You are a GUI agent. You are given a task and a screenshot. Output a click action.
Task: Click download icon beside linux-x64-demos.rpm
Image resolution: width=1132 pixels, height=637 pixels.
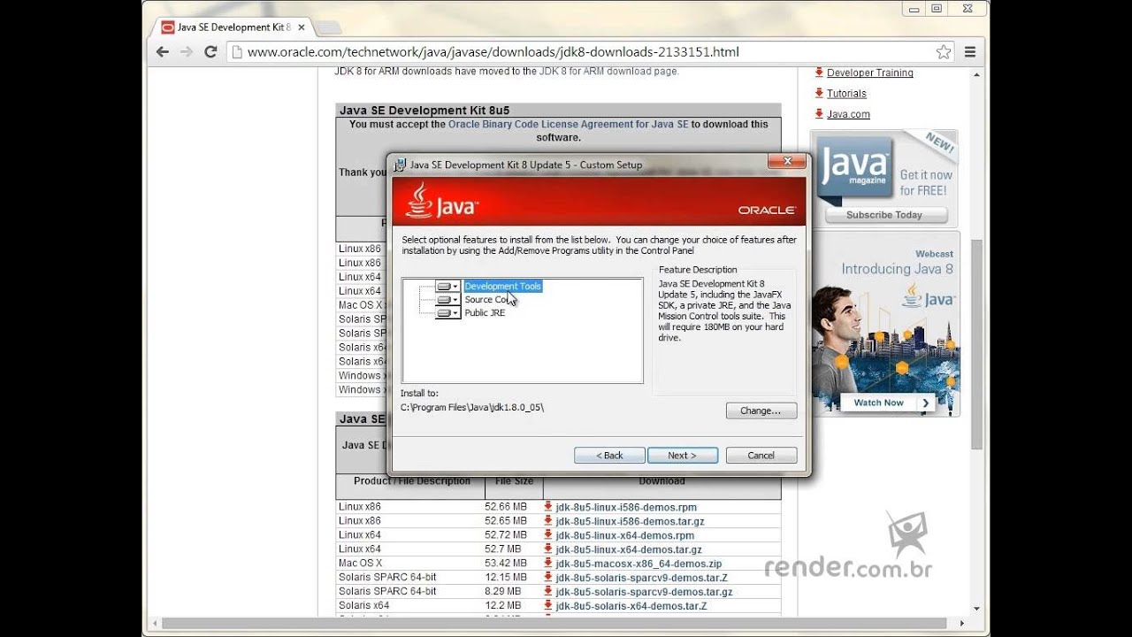click(x=548, y=535)
